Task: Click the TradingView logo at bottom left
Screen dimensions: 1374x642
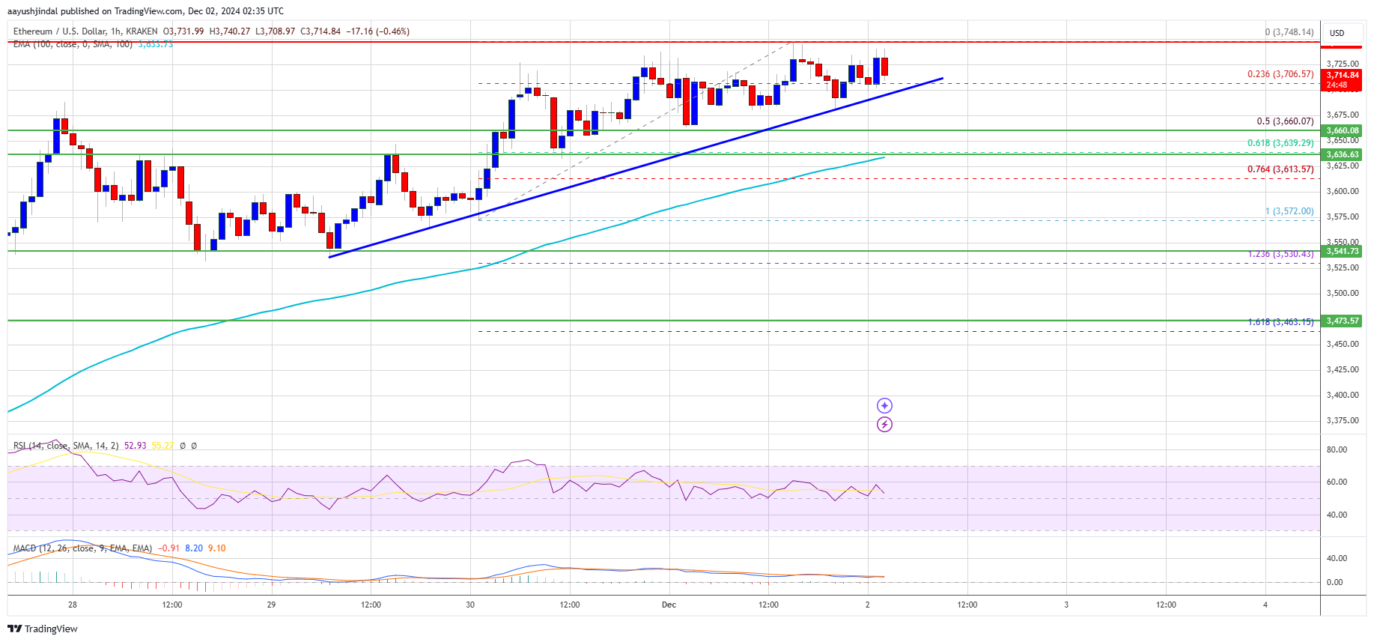Action: tap(43, 629)
